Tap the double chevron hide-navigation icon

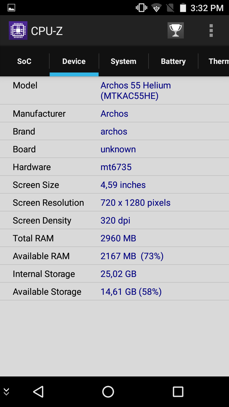(x=6, y=392)
